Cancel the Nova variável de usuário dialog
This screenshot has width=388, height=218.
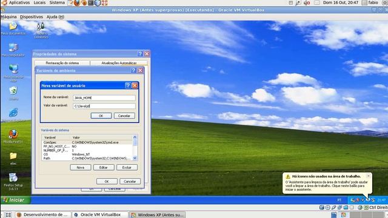pyautogui.click(x=124, y=116)
